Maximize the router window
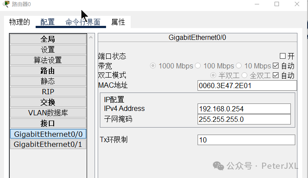 click(277, 4)
